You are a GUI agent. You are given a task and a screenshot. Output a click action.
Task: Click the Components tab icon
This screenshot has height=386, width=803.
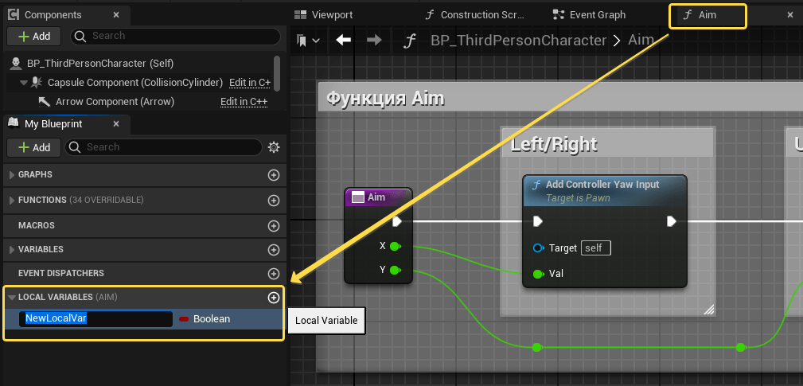(15, 15)
